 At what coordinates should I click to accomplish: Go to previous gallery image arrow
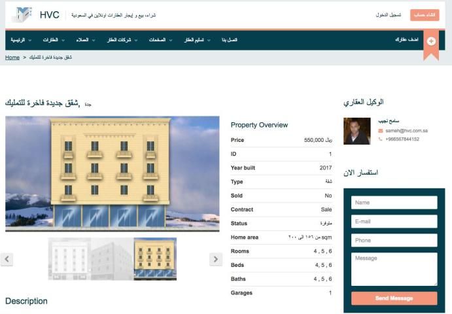click(x=7, y=259)
